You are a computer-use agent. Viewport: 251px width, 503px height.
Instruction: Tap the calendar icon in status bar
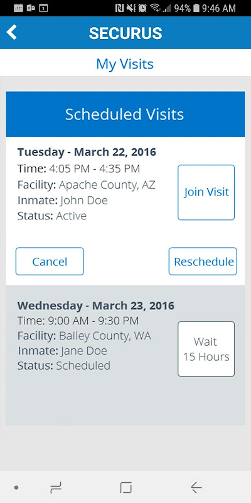point(19,8)
